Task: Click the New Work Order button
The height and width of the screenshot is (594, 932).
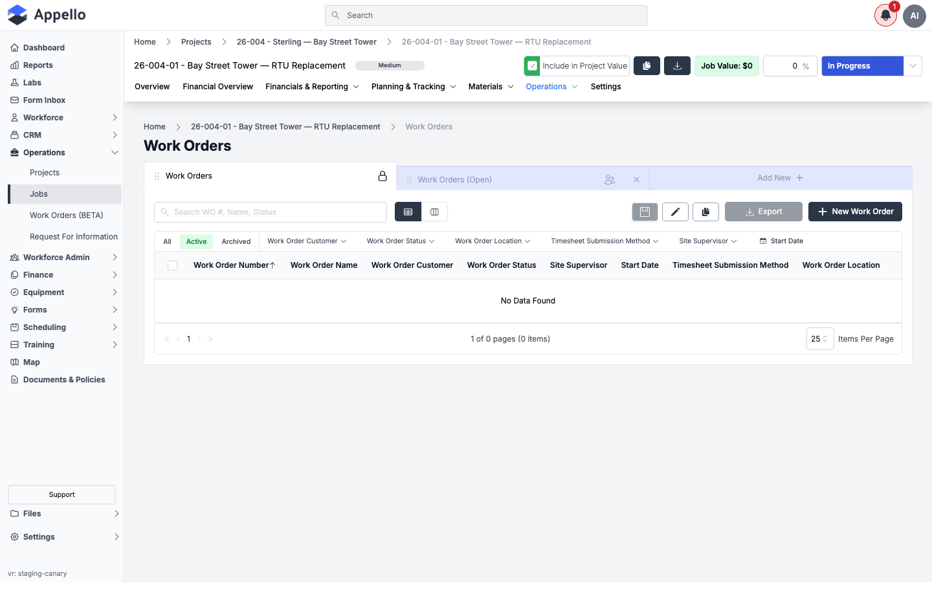Action: pyautogui.click(x=855, y=212)
